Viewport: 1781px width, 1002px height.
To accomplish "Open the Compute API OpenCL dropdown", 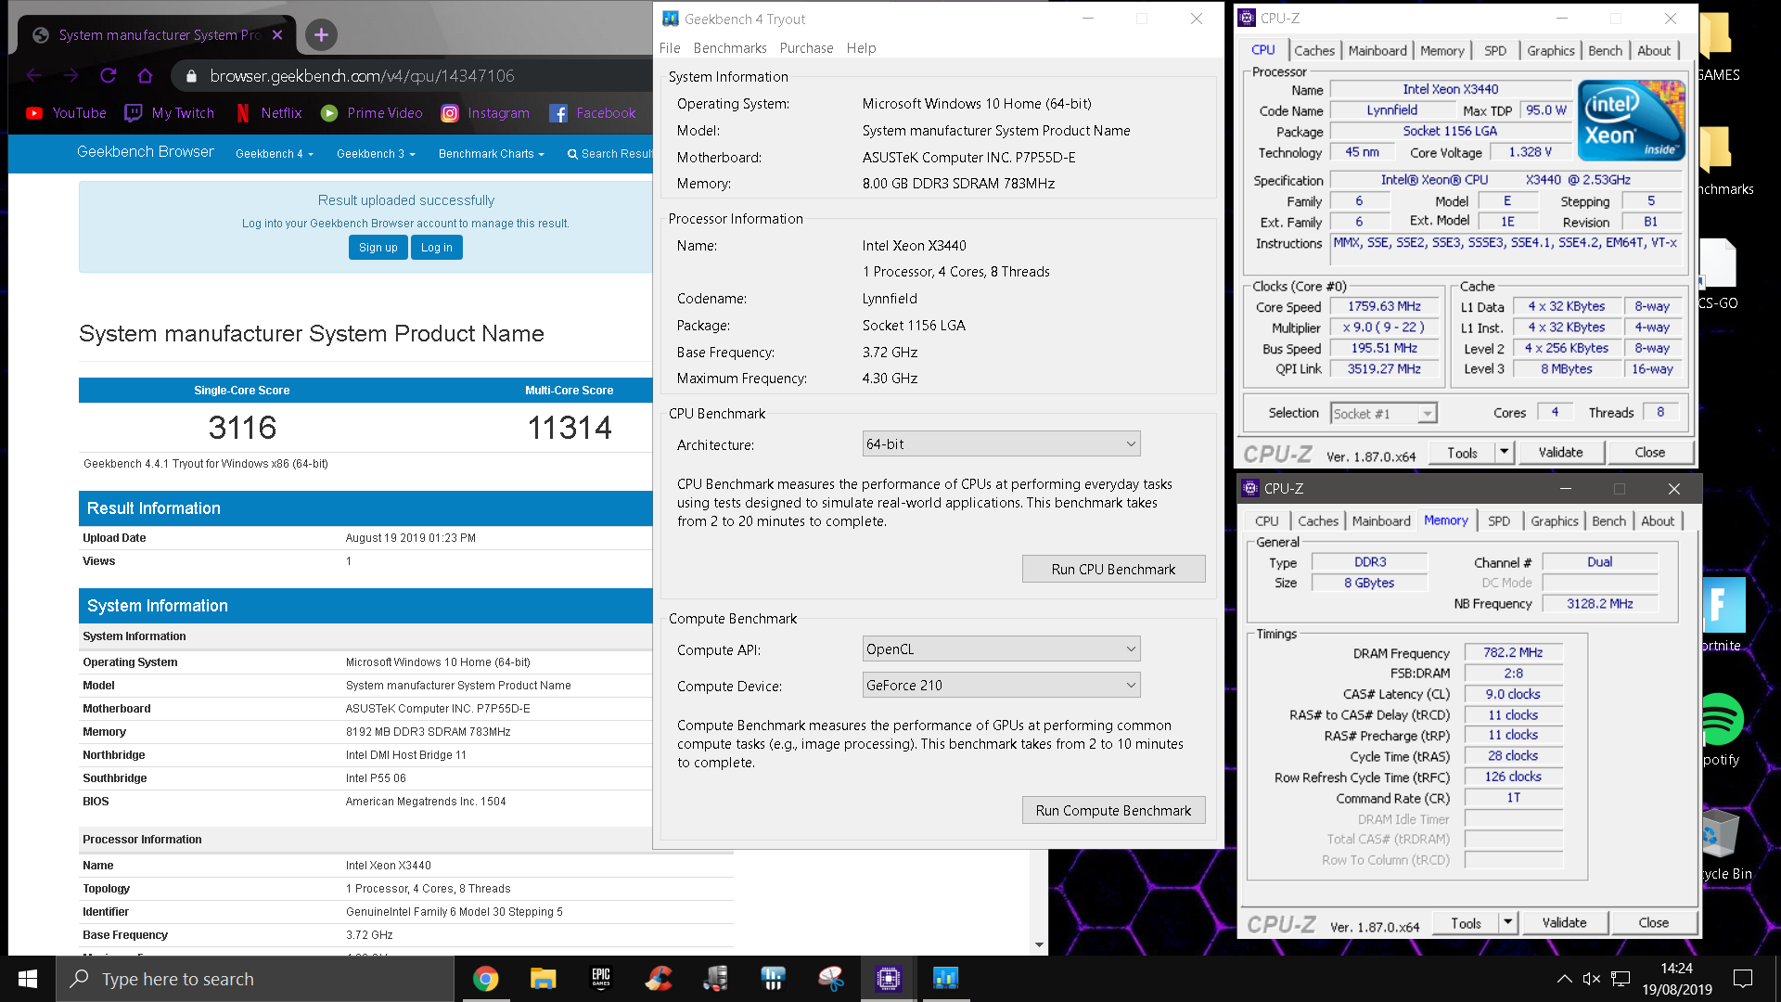I will pos(1001,649).
